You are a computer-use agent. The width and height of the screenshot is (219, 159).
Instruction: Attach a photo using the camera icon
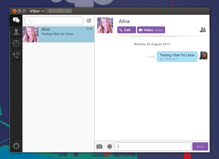(x=99, y=146)
